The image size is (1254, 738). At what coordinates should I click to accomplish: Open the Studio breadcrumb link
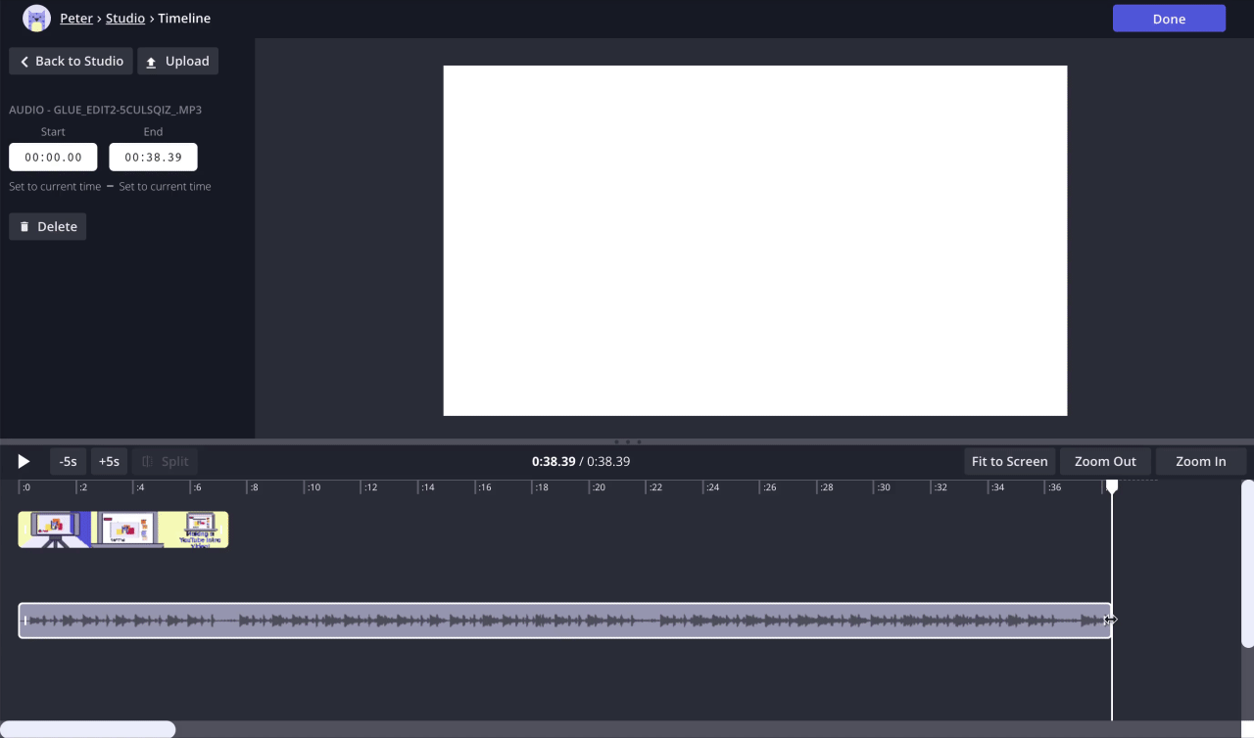125,19
